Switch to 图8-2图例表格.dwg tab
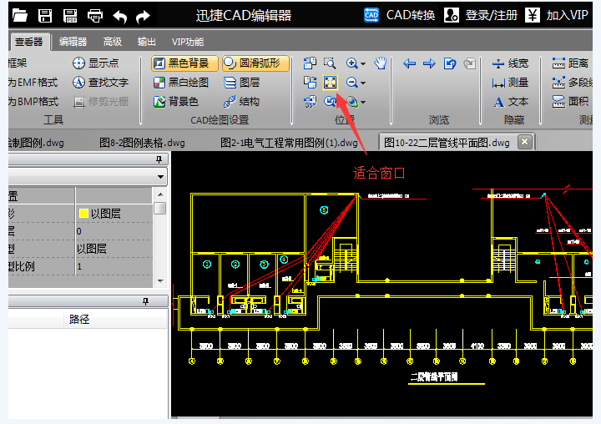The width and height of the screenshot is (601, 424). pyautogui.click(x=142, y=143)
